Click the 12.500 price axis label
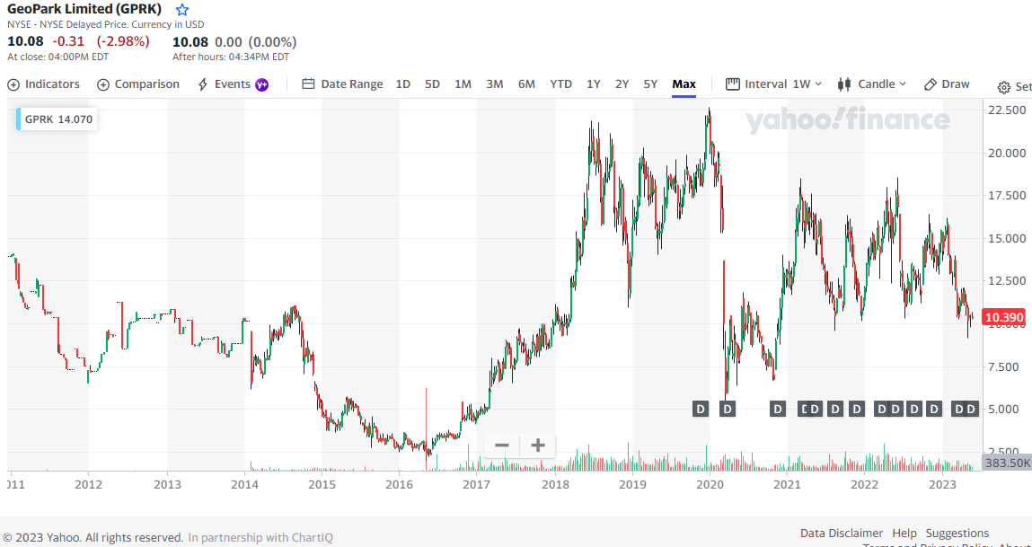 point(1006,281)
